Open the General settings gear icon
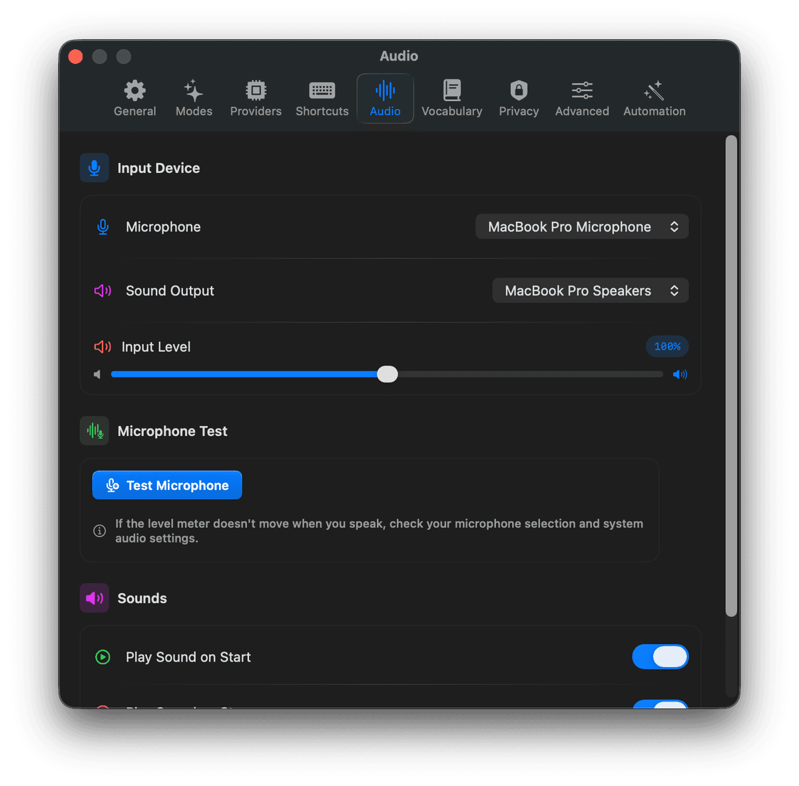 (x=134, y=91)
